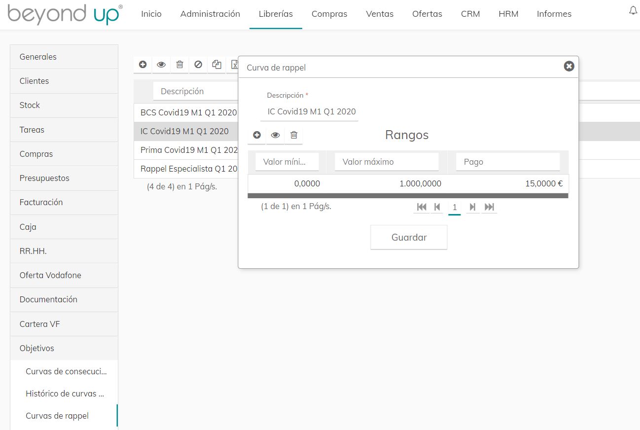Open Curvas de consecución submenu item
Viewport: 640px width, 430px height.
click(66, 371)
